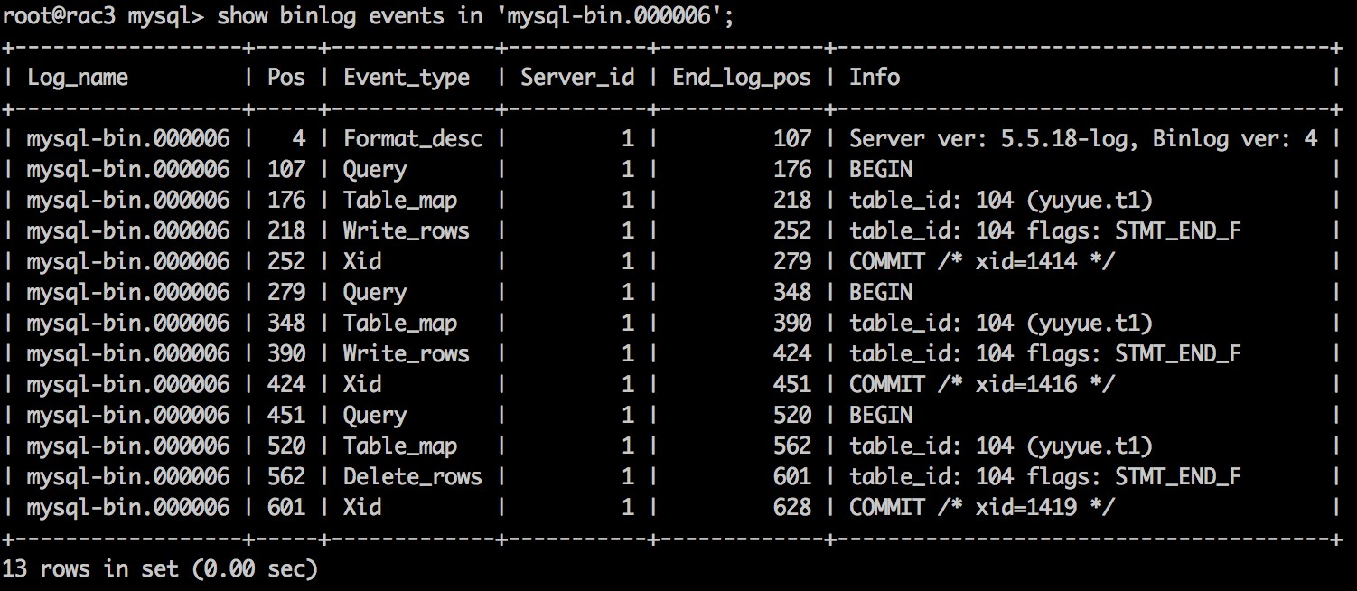The width and height of the screenshot is (1357, 591).
Task: Click the Event_type column header
Action: click(407, 78)
